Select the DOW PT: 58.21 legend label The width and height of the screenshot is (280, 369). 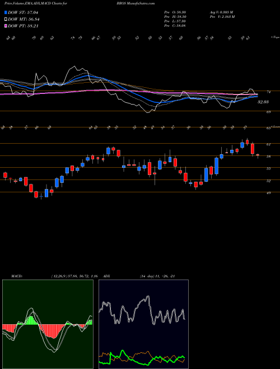[23, 26]
